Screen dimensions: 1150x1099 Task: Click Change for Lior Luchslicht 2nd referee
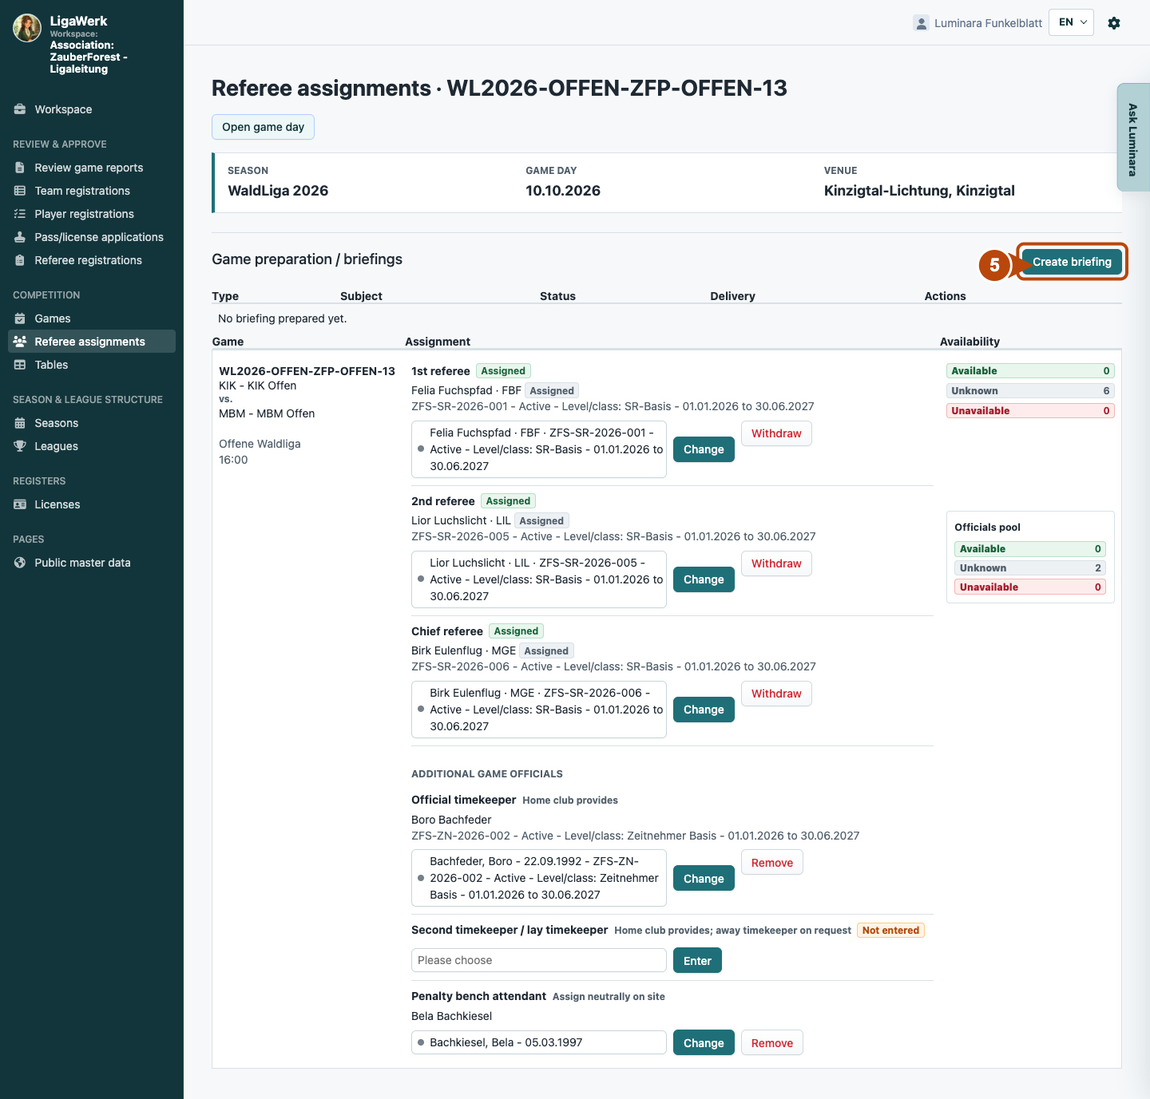click(704, 579)
